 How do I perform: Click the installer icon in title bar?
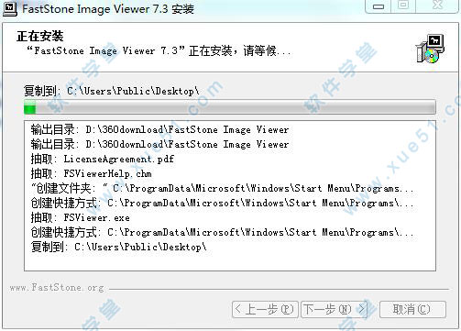pos(10,8)
